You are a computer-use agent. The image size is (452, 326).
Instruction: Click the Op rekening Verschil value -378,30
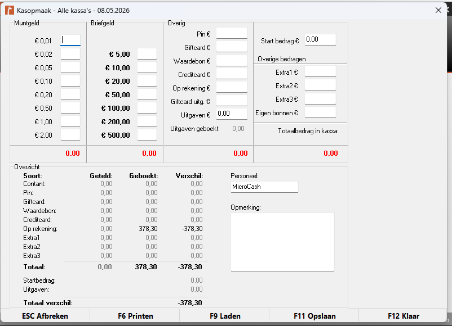point(193,229)
